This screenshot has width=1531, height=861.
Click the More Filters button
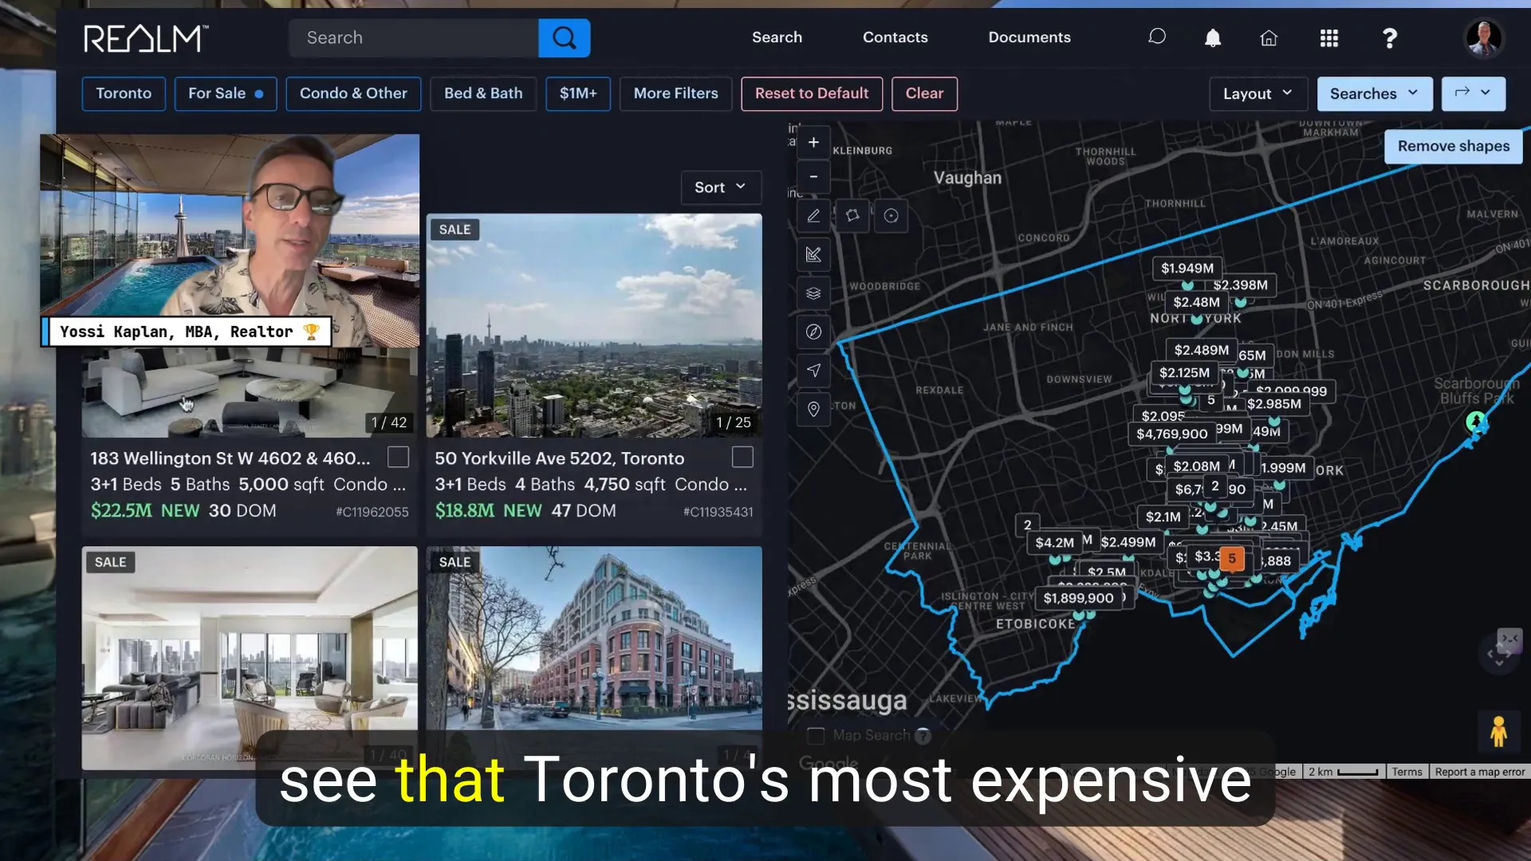pos(676,93)
